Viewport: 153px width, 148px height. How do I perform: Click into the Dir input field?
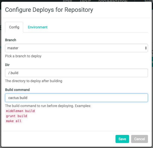point(76,73)
